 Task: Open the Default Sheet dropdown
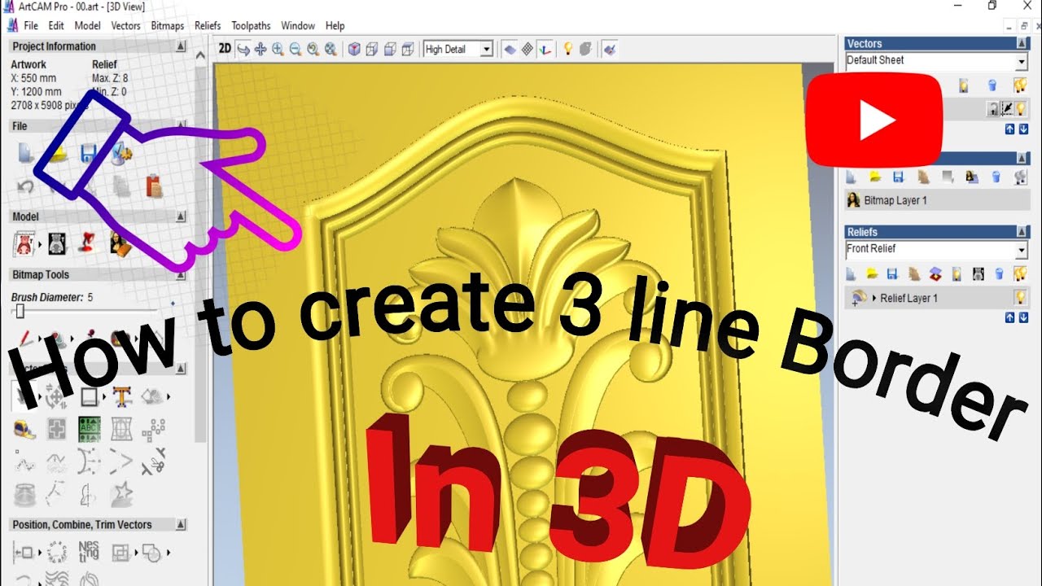[1022, 62]
